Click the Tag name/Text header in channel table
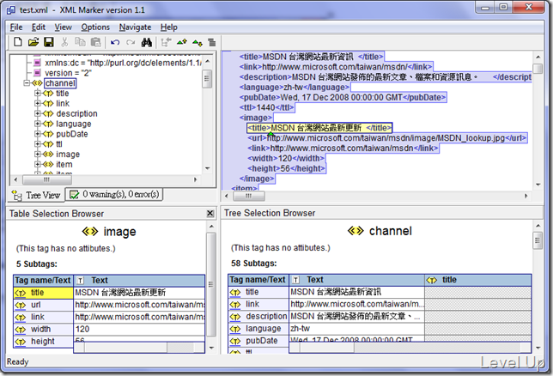This screenshot has height=376, width=553. click(x=258, y=280)
